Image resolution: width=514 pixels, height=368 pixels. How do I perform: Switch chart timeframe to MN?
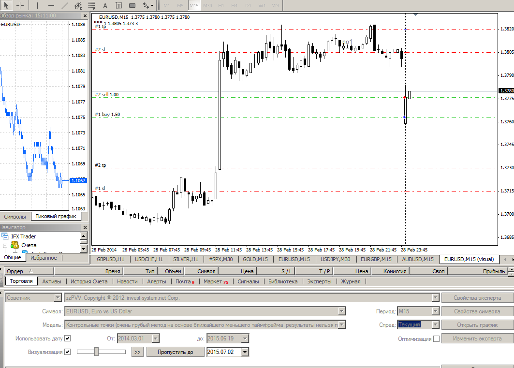click(x=275, y=5)
